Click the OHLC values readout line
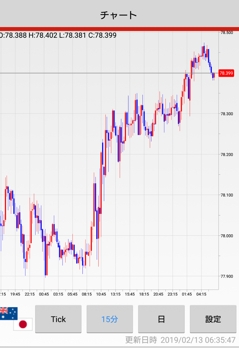239x348 pixels. (58, 35)
